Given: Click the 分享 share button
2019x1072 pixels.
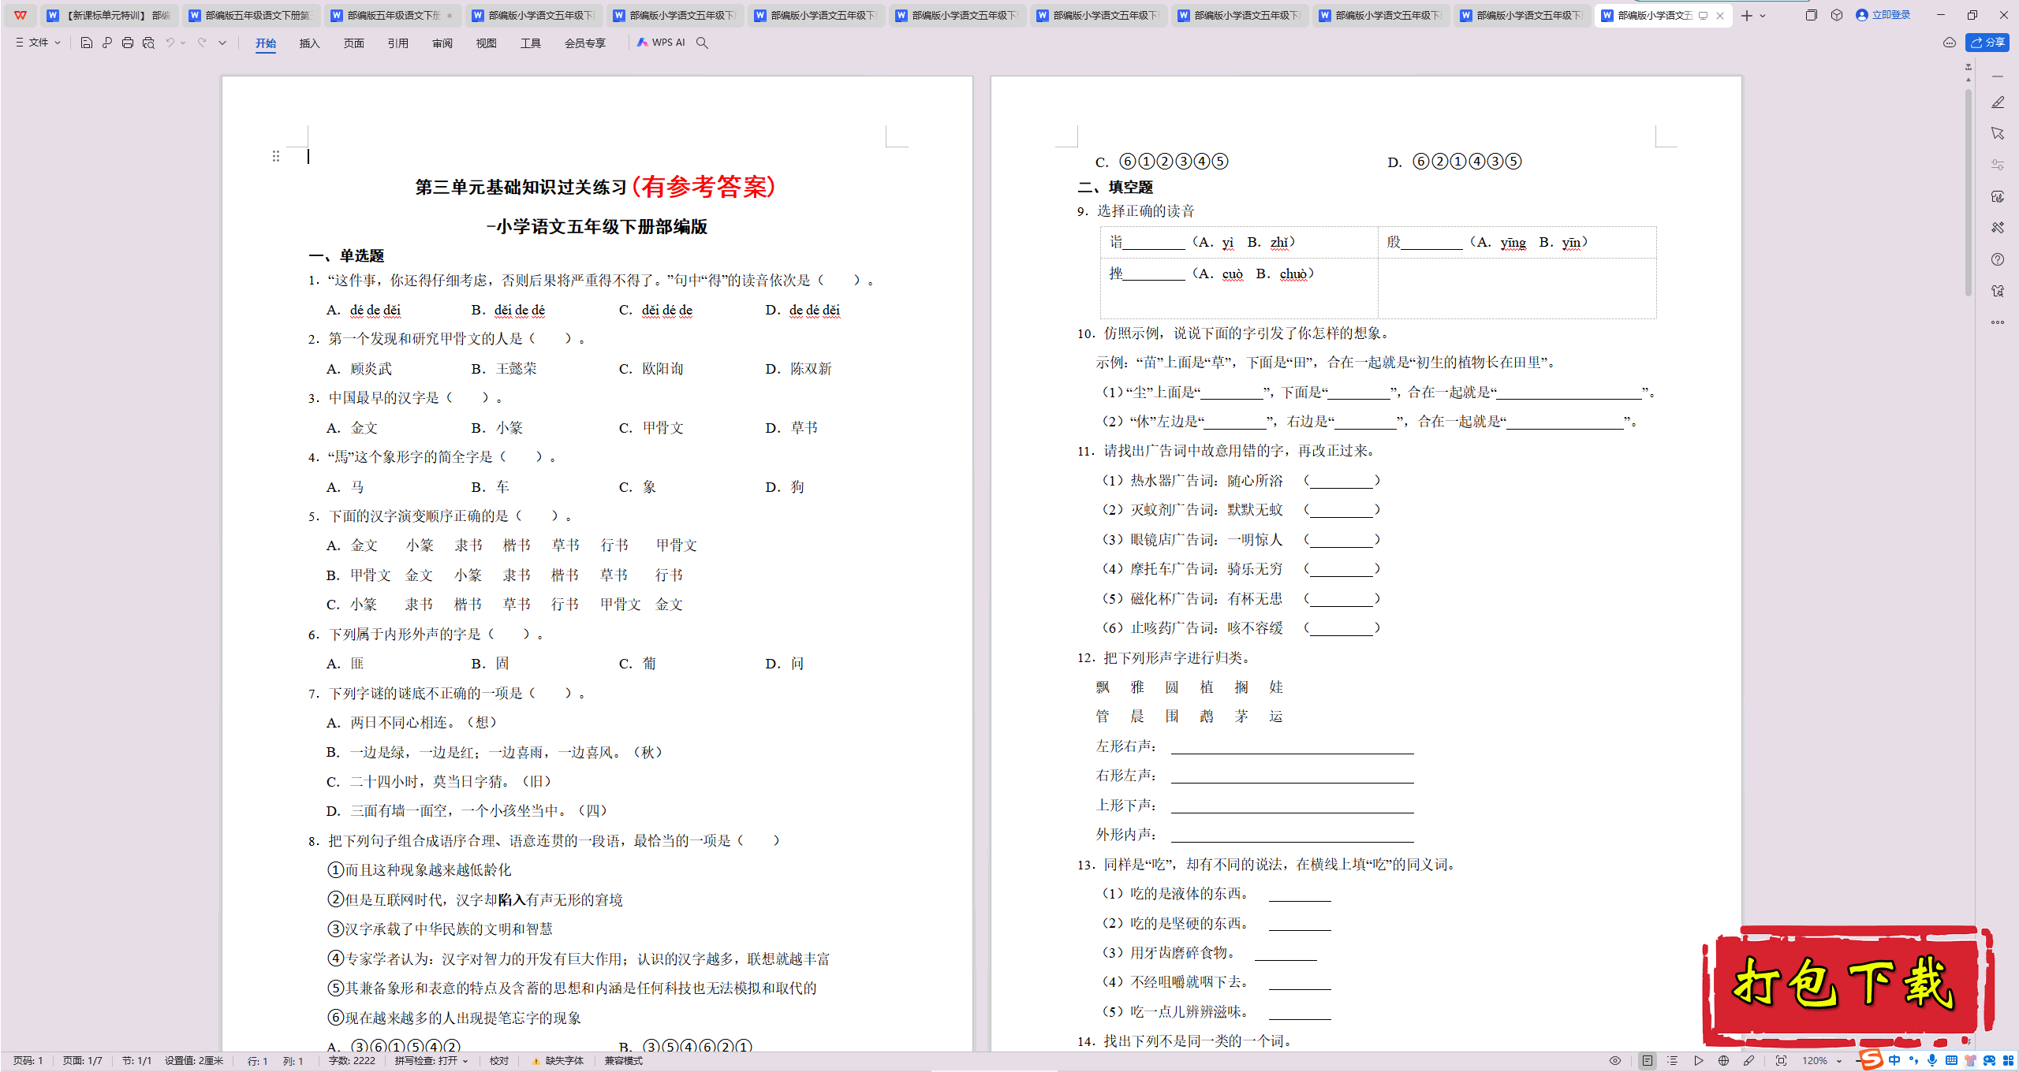Looking at the screenshot, I should coord(1987,43).
